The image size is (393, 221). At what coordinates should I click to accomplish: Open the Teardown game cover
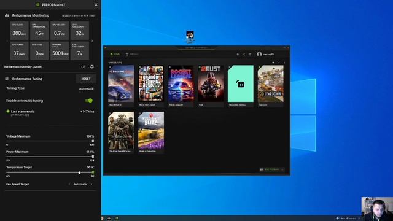click(271, 83)
